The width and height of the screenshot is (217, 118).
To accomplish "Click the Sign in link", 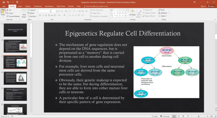I will (203, 6).
